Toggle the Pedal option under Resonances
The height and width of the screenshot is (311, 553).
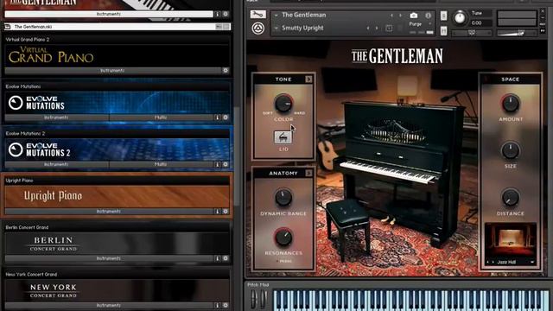[284, 261]
